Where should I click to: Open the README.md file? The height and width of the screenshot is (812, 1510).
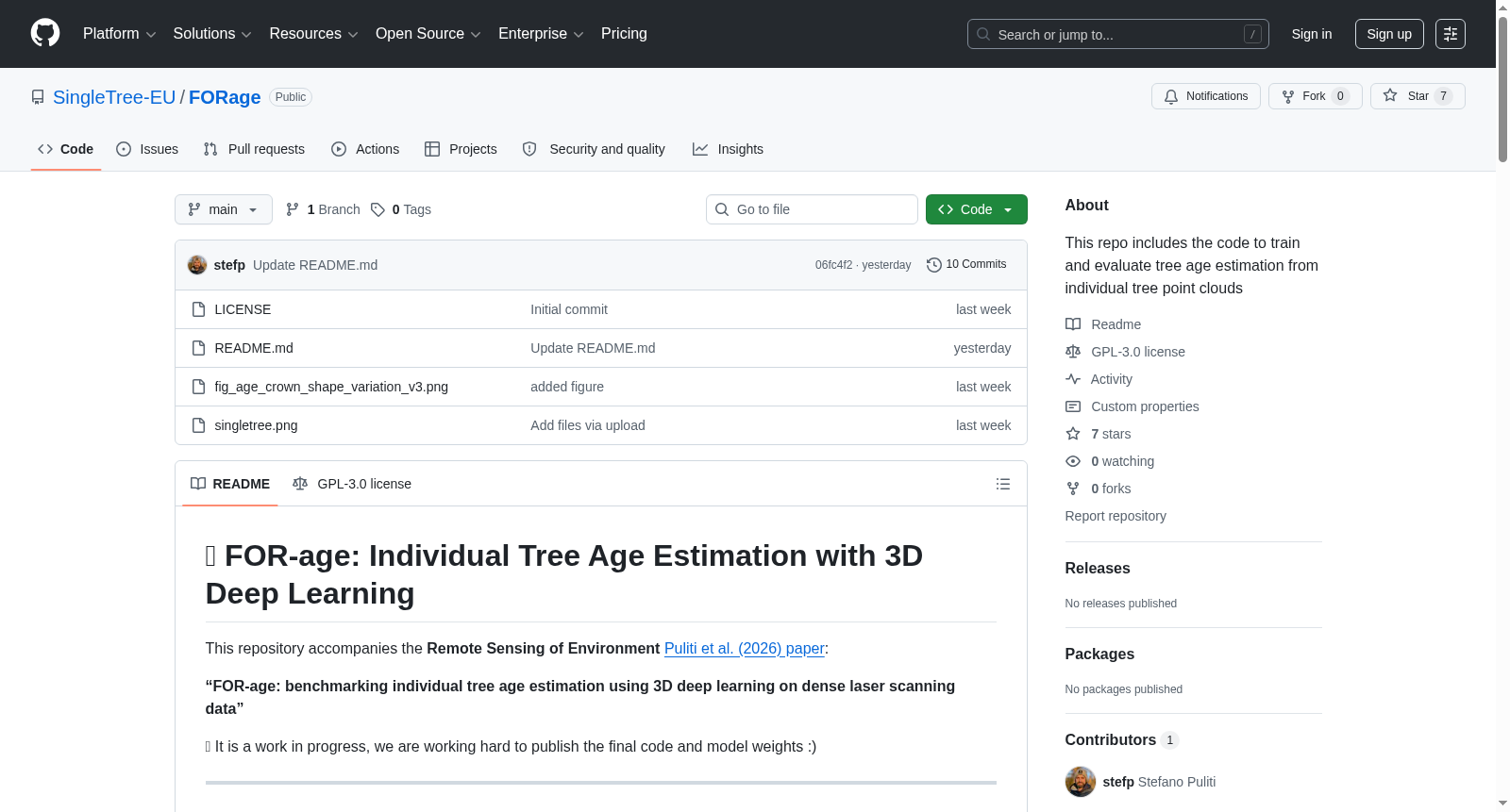254,348
